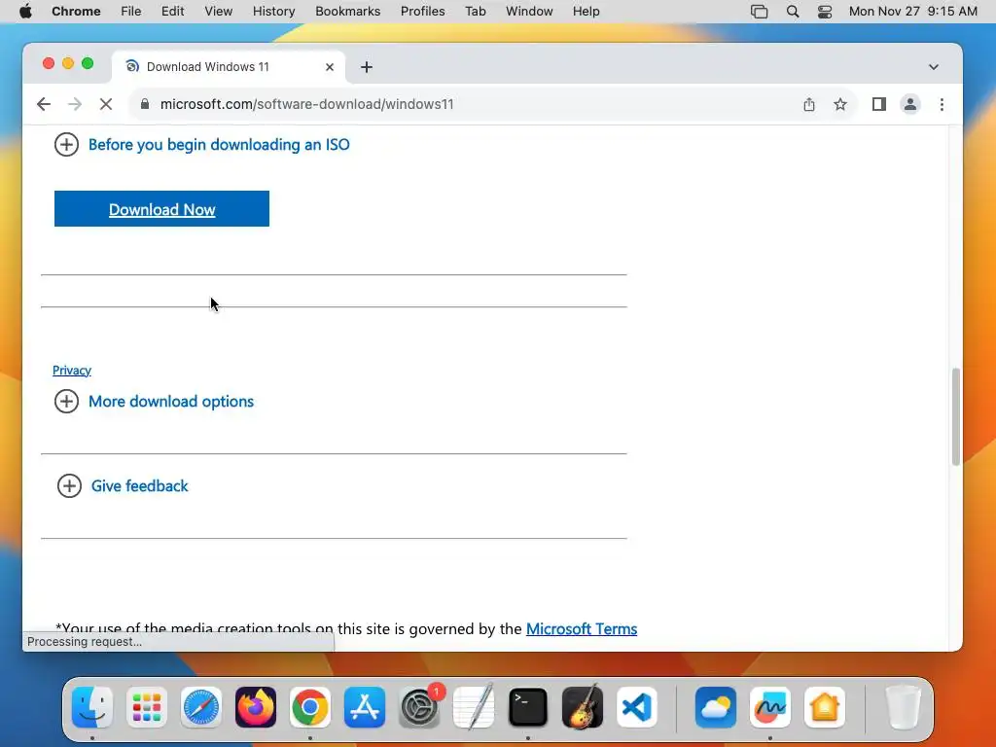The height and width of the screenshot is (747, 996).
Task: Stop loading the page
Action: coord(106,104)
